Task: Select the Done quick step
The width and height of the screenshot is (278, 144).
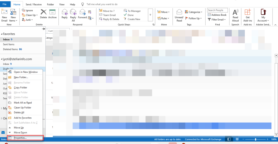Action: pos(129,15)
